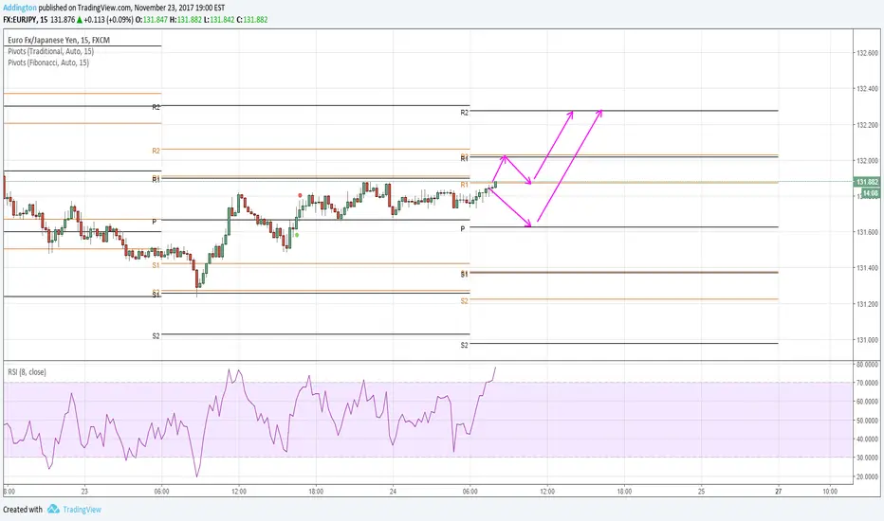The image size is (884, 521).
Task: Select the Pivots (Fibonacci, Auto, 15) indicator label
Action: point(48,63)
